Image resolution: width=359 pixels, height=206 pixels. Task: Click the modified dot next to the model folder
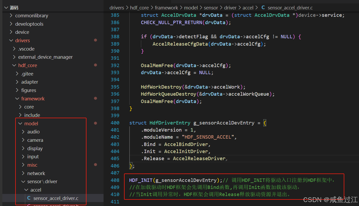click(x=95, y=123)
